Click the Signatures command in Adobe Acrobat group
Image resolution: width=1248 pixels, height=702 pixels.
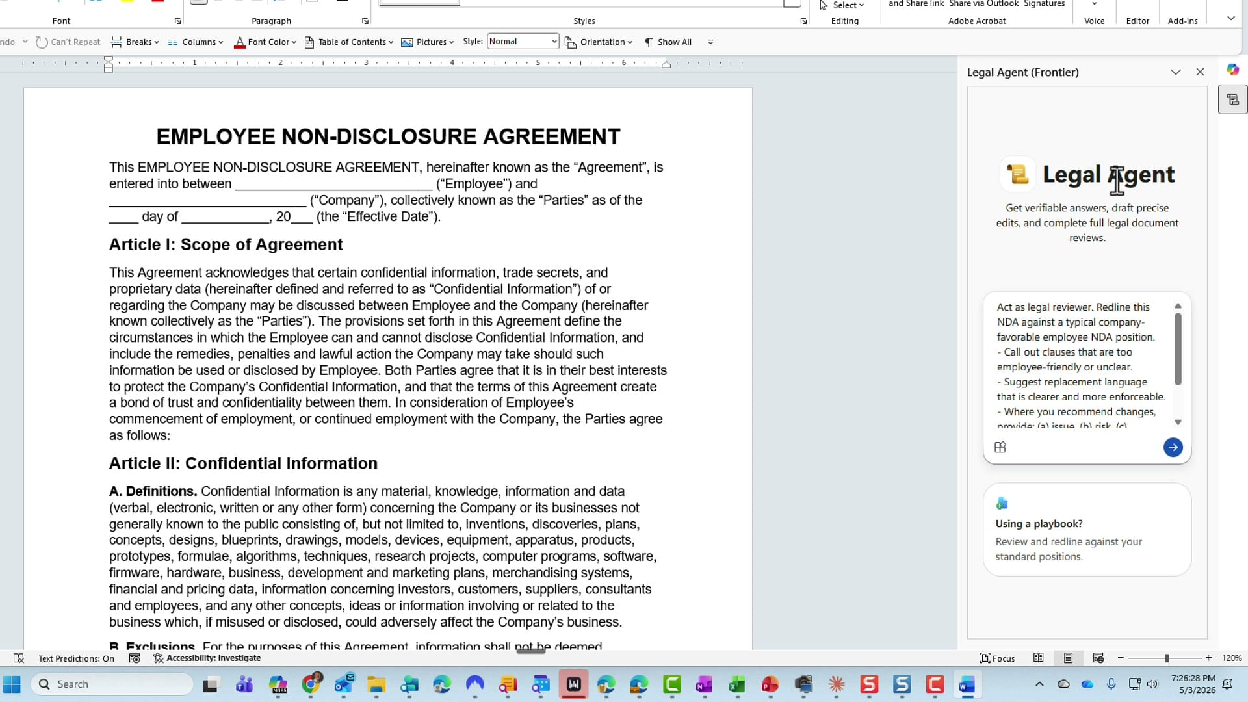[1044, 4]
